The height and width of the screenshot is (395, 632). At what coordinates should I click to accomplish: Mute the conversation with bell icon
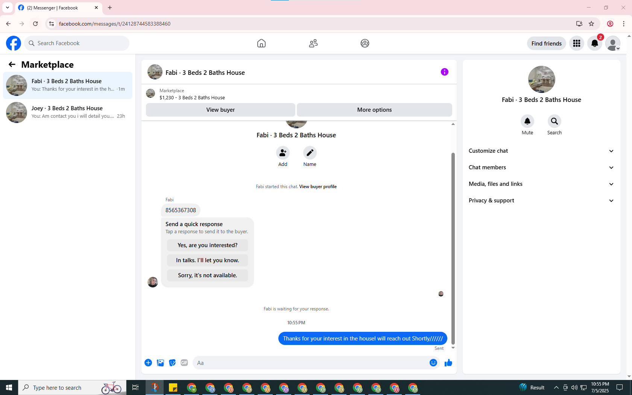point(527,121)
